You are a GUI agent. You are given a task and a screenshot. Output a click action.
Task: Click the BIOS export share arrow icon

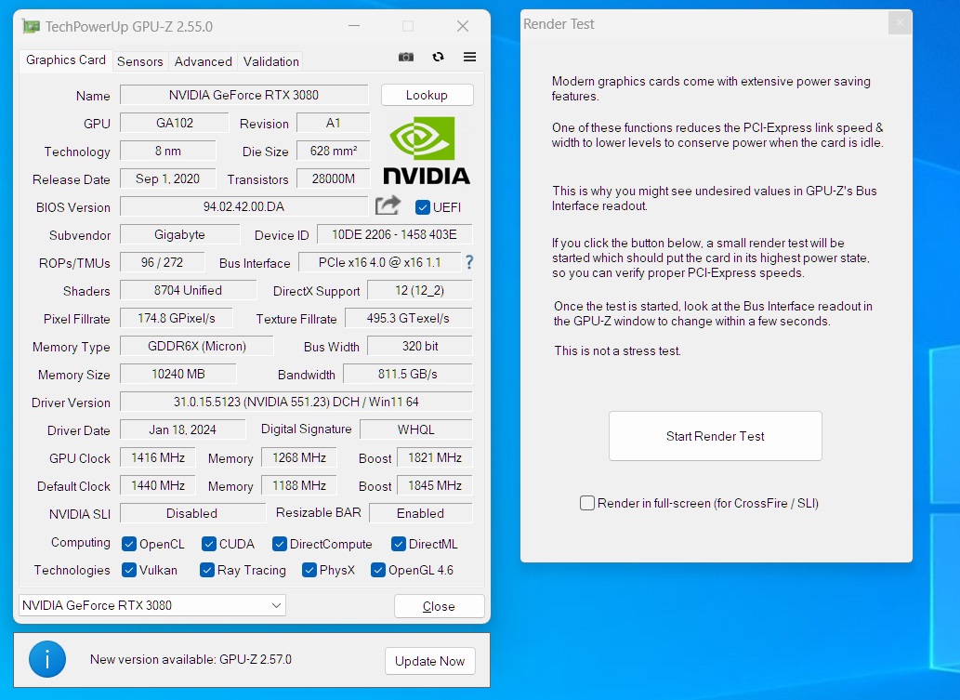[388, 205]
